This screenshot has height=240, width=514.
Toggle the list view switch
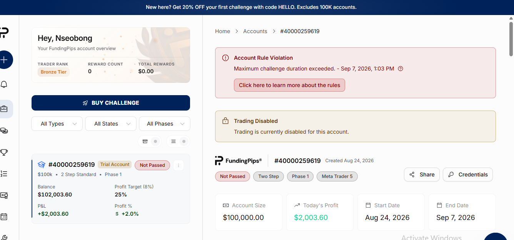(178, 141)
